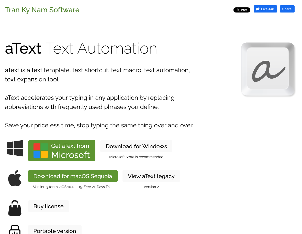Viewport: 302px width, 234px height.
Task: Share the page via the Share button
Action: [x=287, y=9]
